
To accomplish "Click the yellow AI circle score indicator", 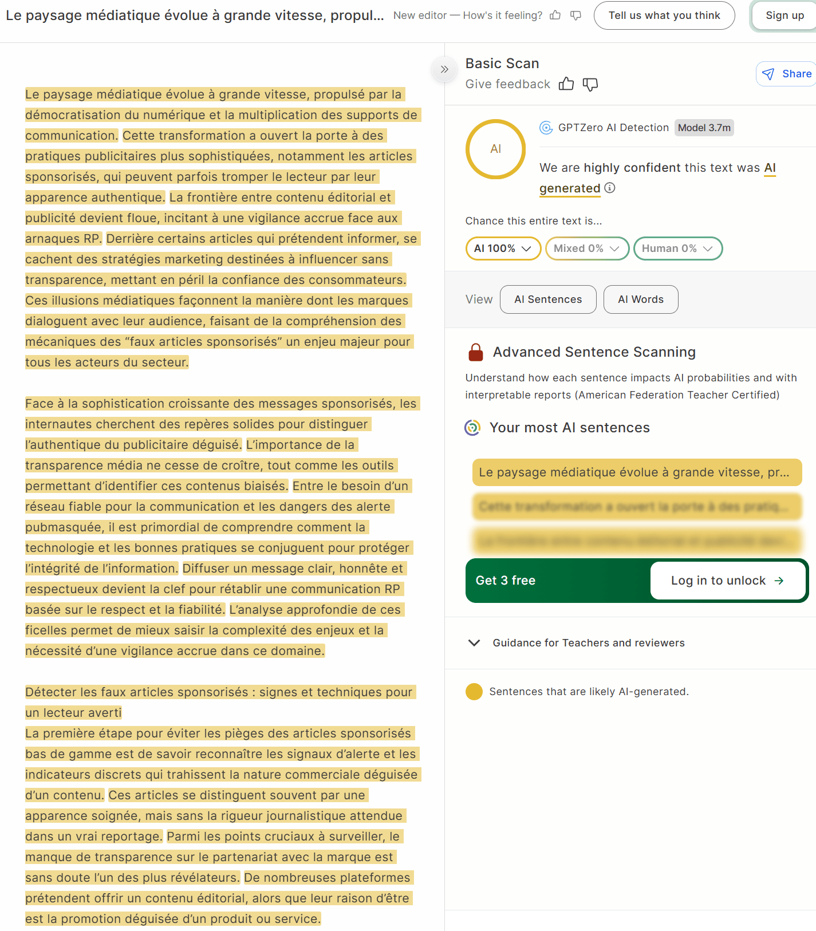I will (496, 149).
